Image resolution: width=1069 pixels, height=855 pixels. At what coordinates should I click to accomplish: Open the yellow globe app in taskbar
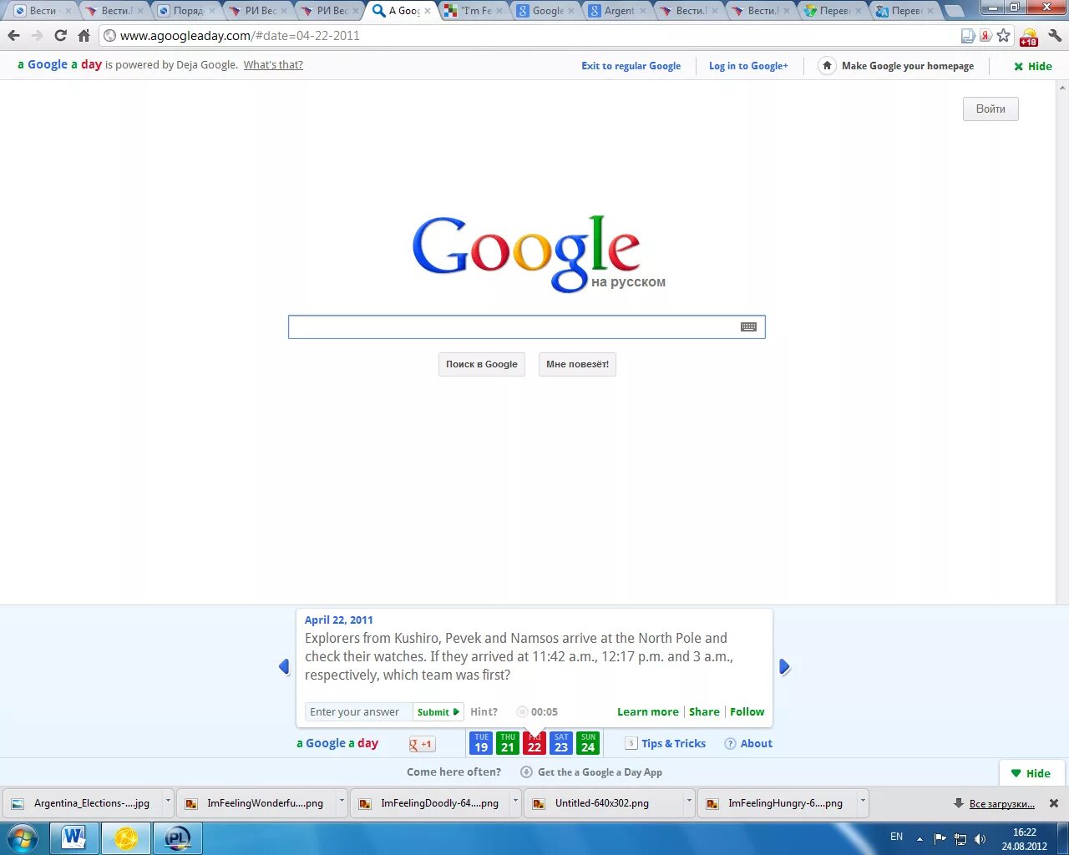click(126, 837)
